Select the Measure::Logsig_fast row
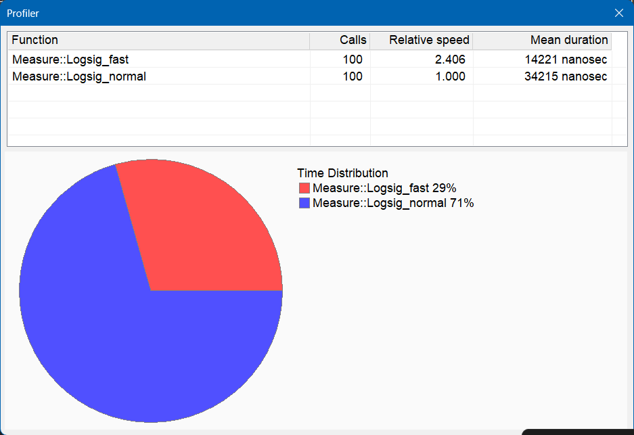Screen dimensions: 634x435 [x=310, y=60]
